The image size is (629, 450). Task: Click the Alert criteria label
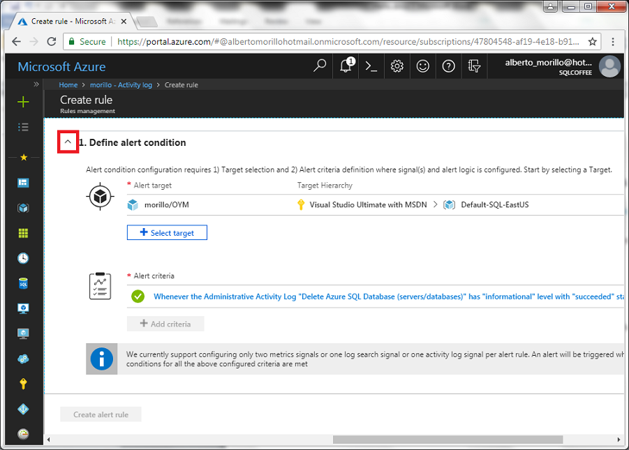[154, 276]
